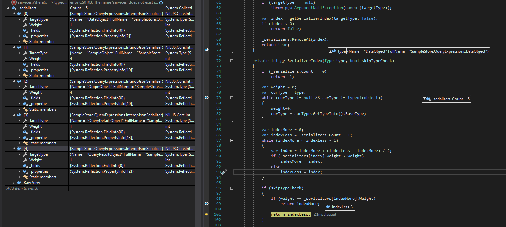Expand _properties under item [1]

(x=19, y=70)
